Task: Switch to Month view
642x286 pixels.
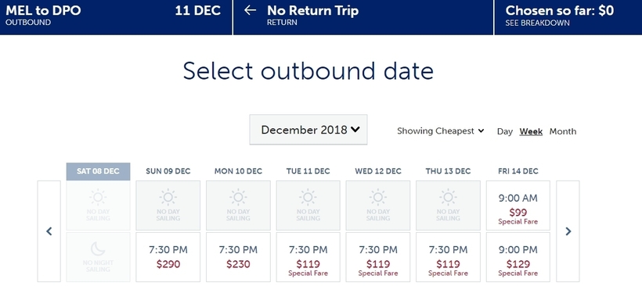Action: pos(563,131)
